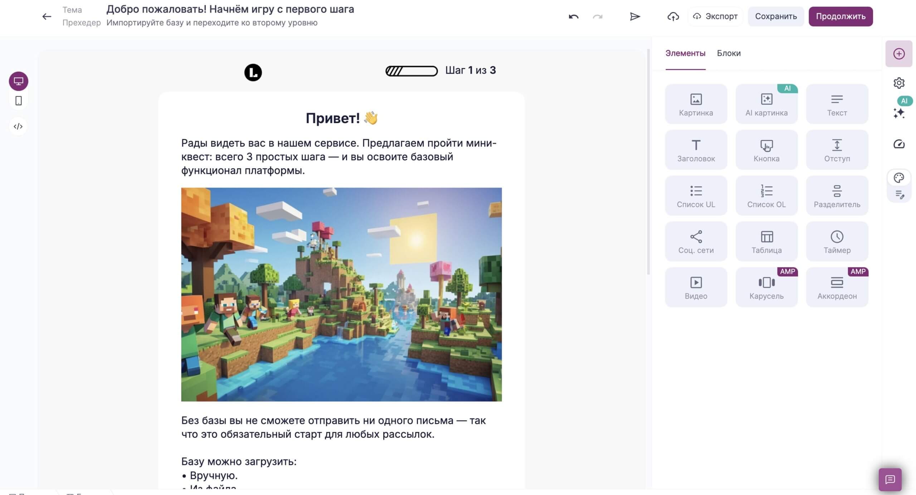
Task: Add a Текст element
Action: 837,104
